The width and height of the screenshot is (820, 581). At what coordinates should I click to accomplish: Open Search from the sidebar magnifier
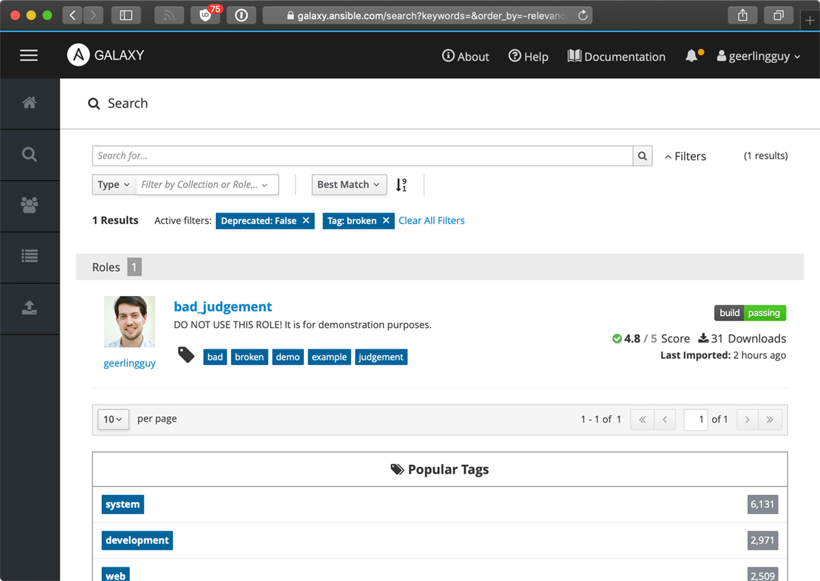tap(29, 154)
